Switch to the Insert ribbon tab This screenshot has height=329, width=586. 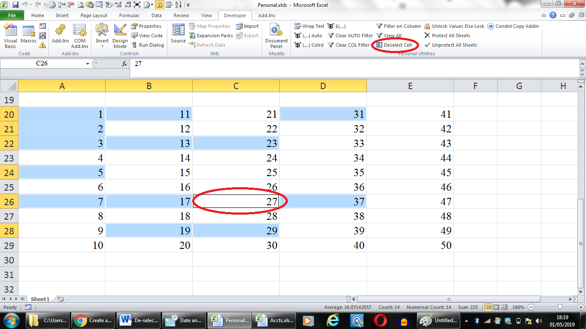[62, 15]
